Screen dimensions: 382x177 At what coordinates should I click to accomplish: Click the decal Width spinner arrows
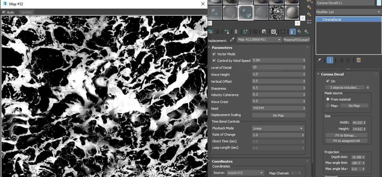point(365,123)
